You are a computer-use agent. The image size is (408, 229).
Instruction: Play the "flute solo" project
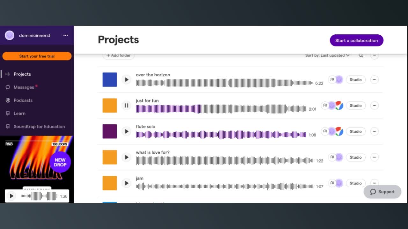(x=127, y=131)
